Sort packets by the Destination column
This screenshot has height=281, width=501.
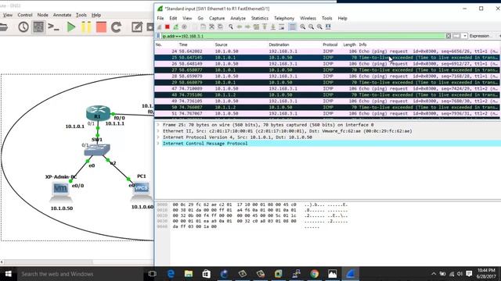279,44
